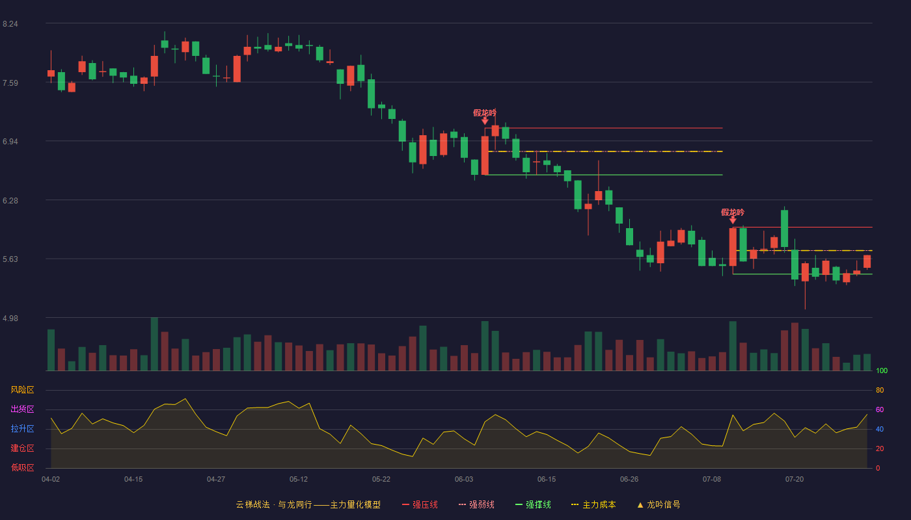911x520 pixels.
Task: Toggle the 强压线 legend entry
Action: (420, 504)
